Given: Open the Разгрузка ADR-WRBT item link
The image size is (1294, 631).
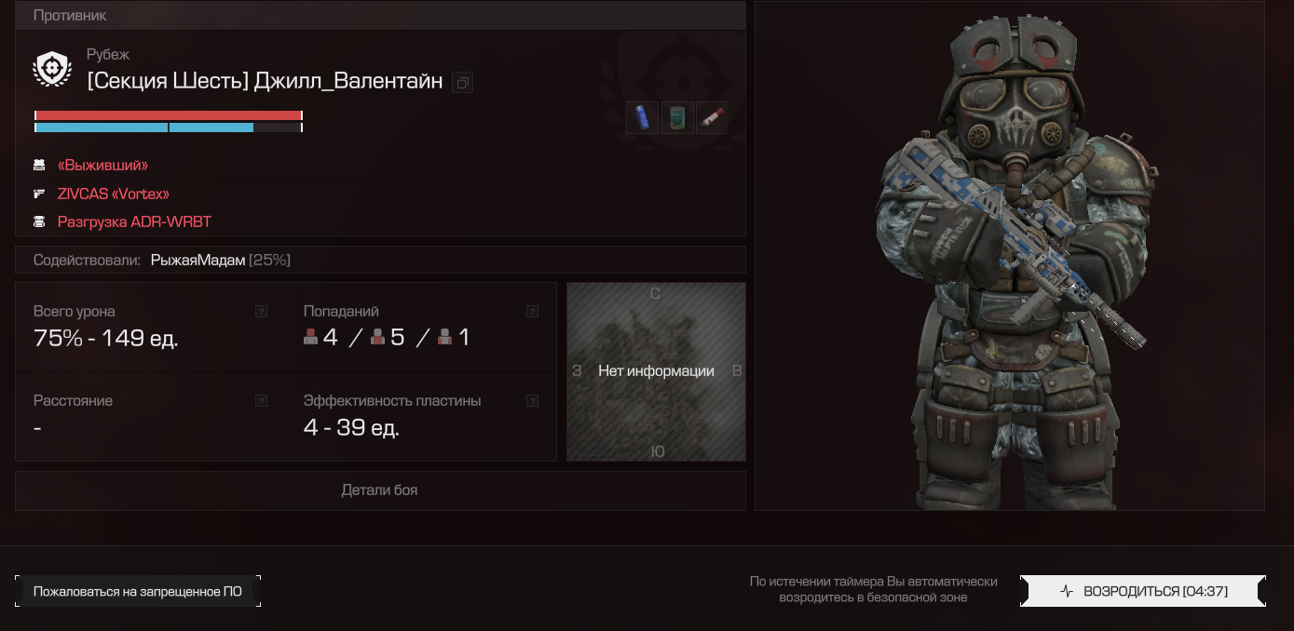Looking at the screenshot, I should [134, 222].
